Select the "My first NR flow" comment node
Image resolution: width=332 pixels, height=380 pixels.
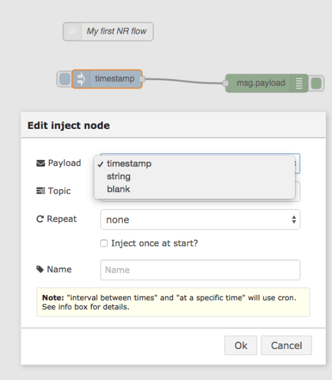click(116, 32)
